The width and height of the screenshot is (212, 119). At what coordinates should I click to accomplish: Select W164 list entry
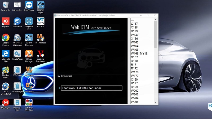[135, 46]
